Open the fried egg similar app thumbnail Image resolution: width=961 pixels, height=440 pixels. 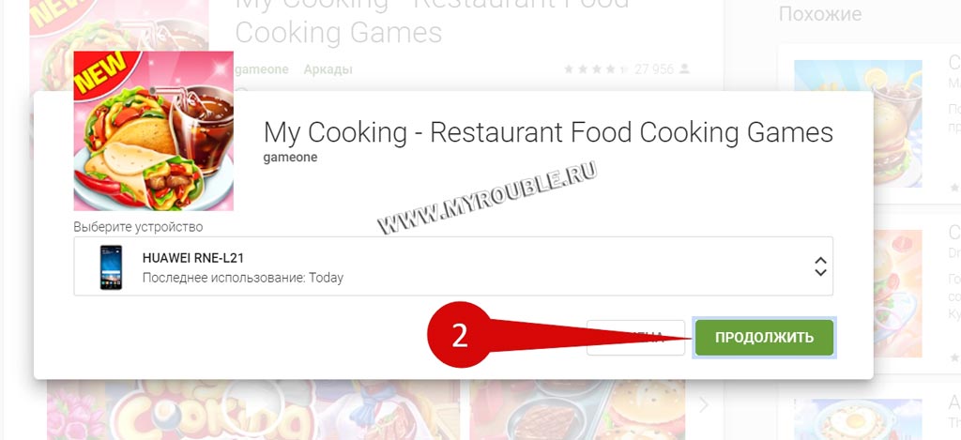click(x=858, y=419)
